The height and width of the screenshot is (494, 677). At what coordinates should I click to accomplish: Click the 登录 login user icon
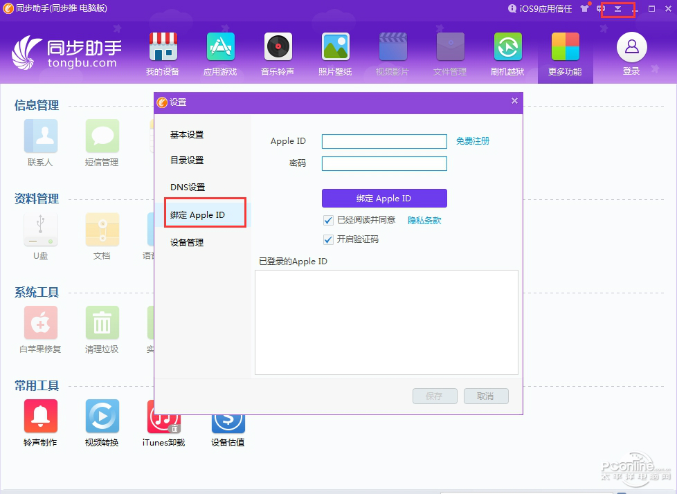coord(631,48)
